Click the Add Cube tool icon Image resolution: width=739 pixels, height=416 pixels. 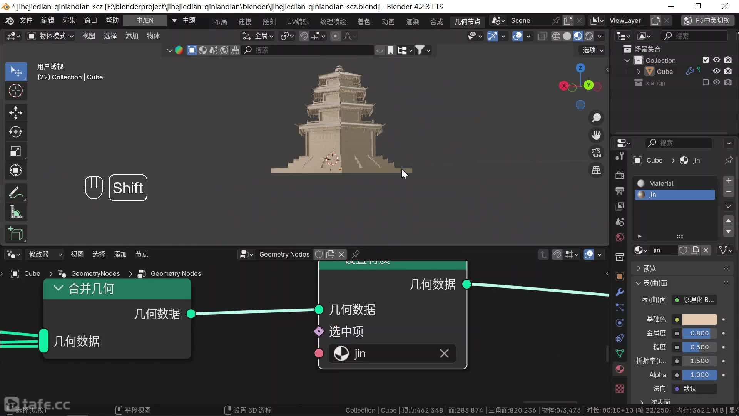[x=16, y=234]
